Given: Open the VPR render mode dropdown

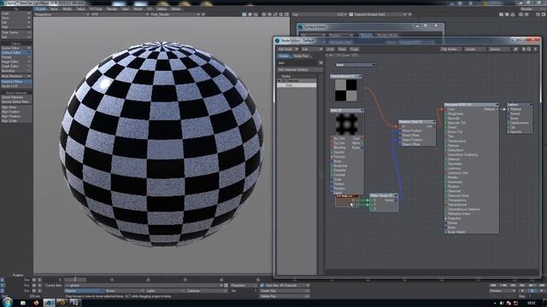Looking at the screenshot, I should [120, 14].
